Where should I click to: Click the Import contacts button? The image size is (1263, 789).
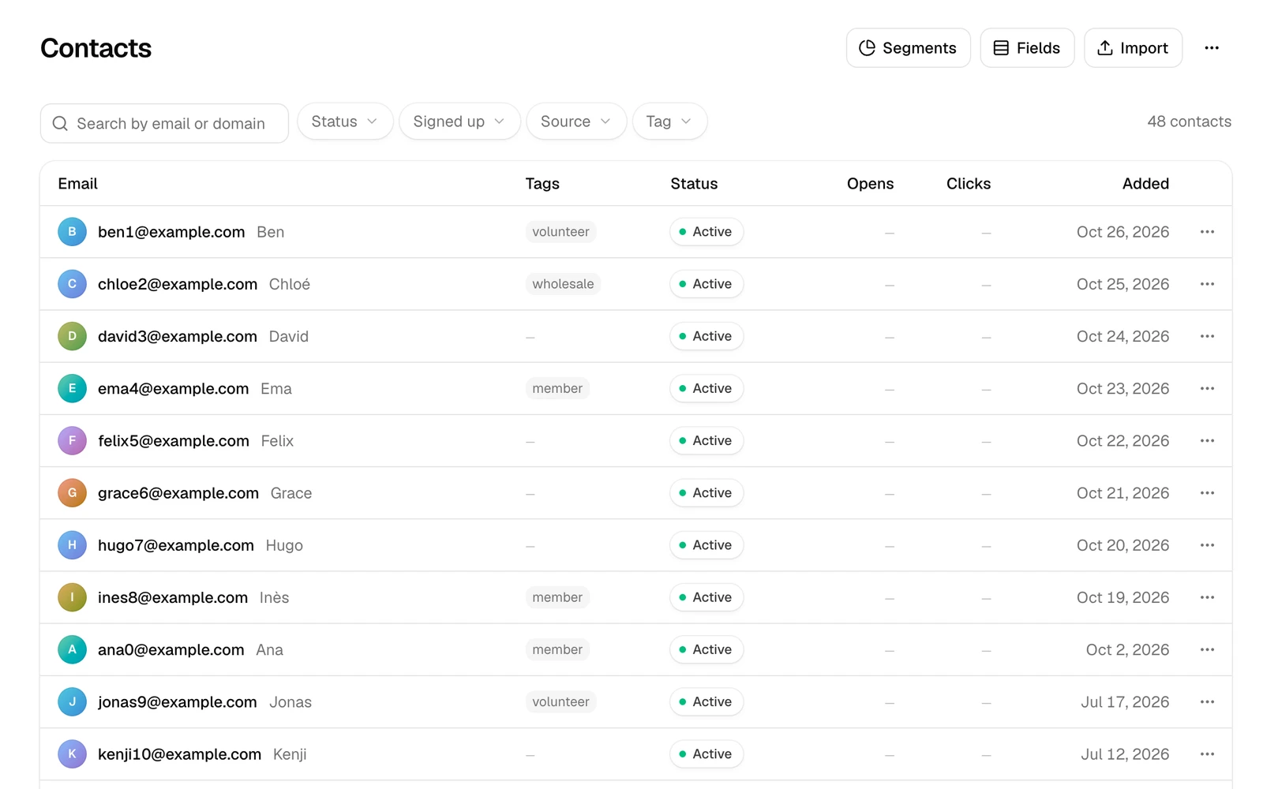pos(1133,48)
